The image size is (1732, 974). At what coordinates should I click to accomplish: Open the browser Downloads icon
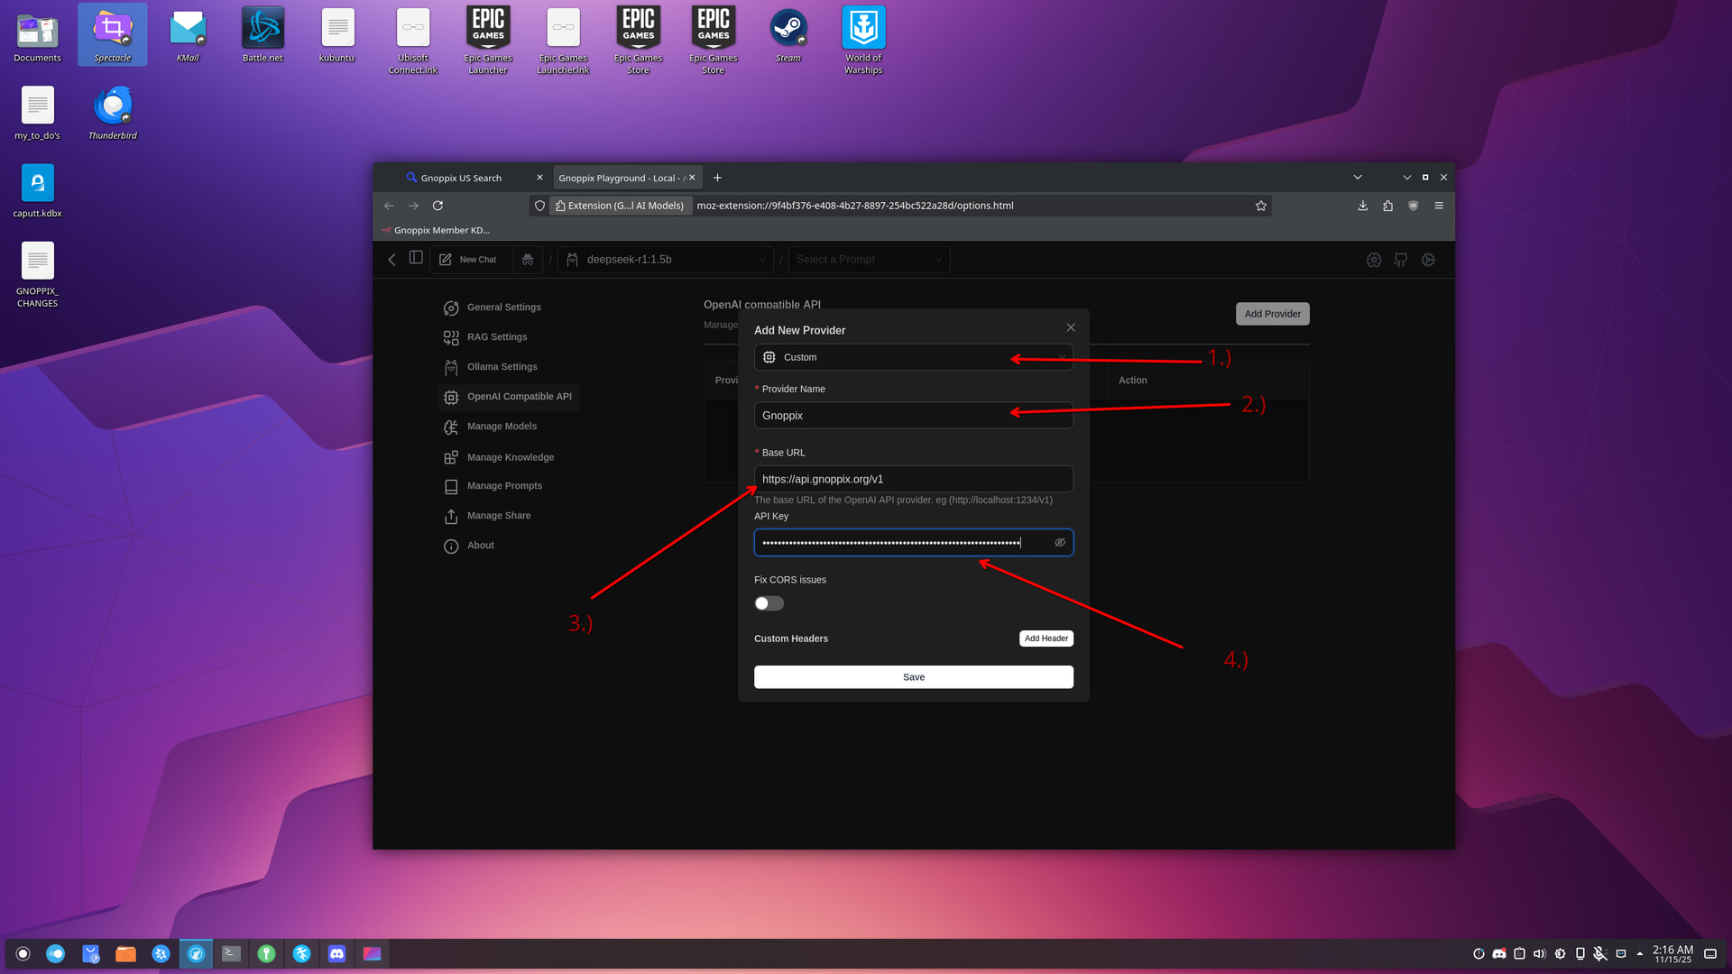(x=1362, y=206)
